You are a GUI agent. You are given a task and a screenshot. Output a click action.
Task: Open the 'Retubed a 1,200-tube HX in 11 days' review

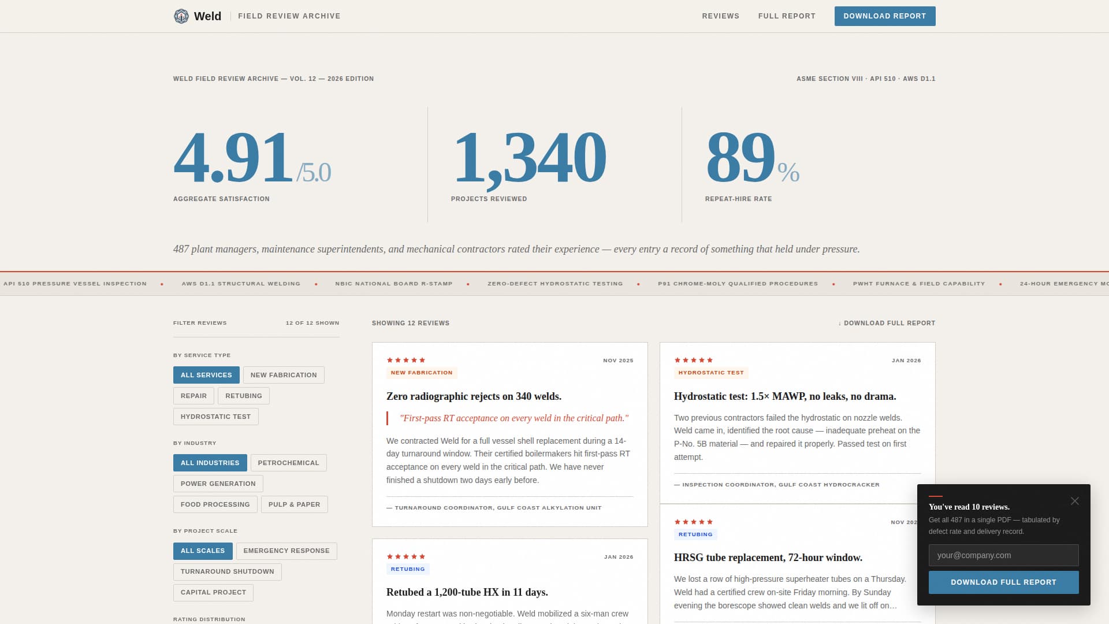pos(467,592)
